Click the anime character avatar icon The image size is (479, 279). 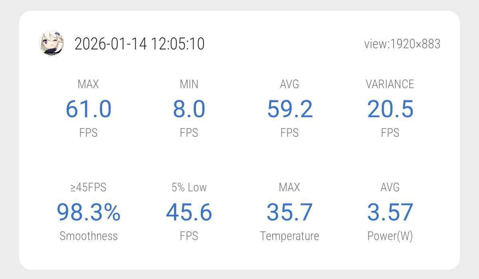pyautogui.click(x=52, y=43)
